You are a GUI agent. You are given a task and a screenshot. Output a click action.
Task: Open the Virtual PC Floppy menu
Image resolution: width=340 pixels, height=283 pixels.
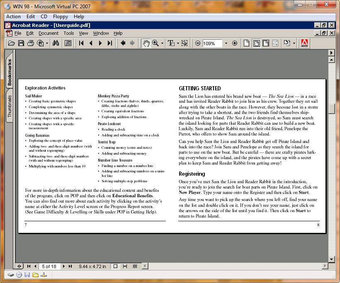[61, 17]
